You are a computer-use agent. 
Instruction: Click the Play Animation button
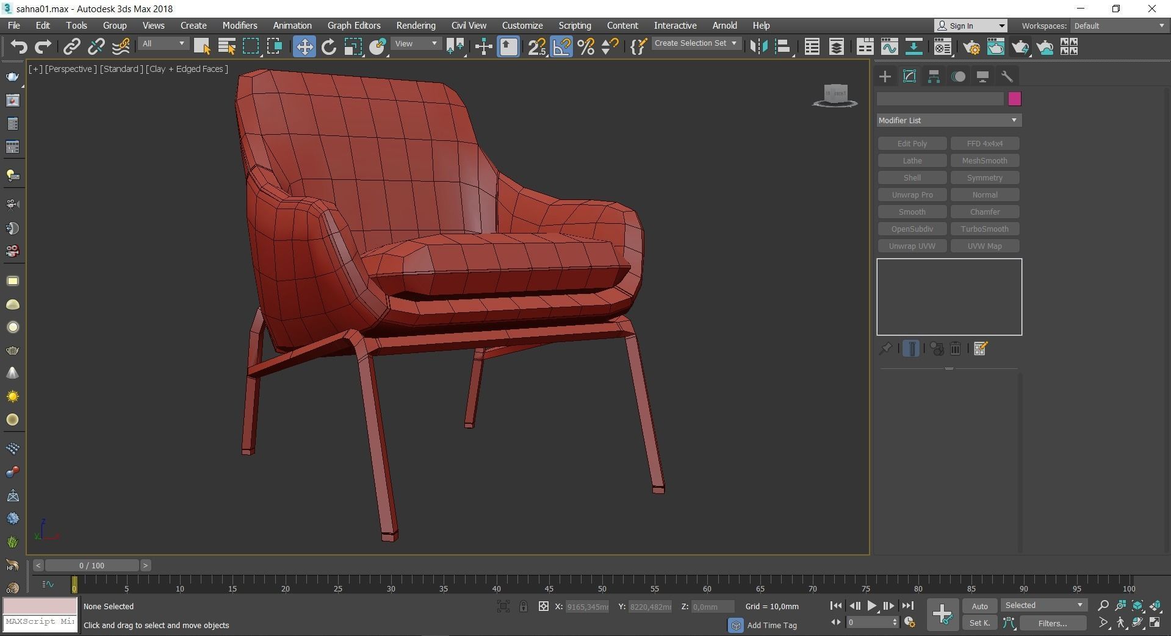(871, 606)
